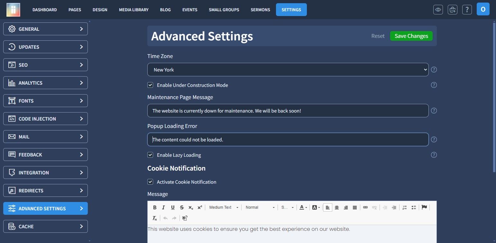Apply strikethrough to the text

(x=182, y=207)
